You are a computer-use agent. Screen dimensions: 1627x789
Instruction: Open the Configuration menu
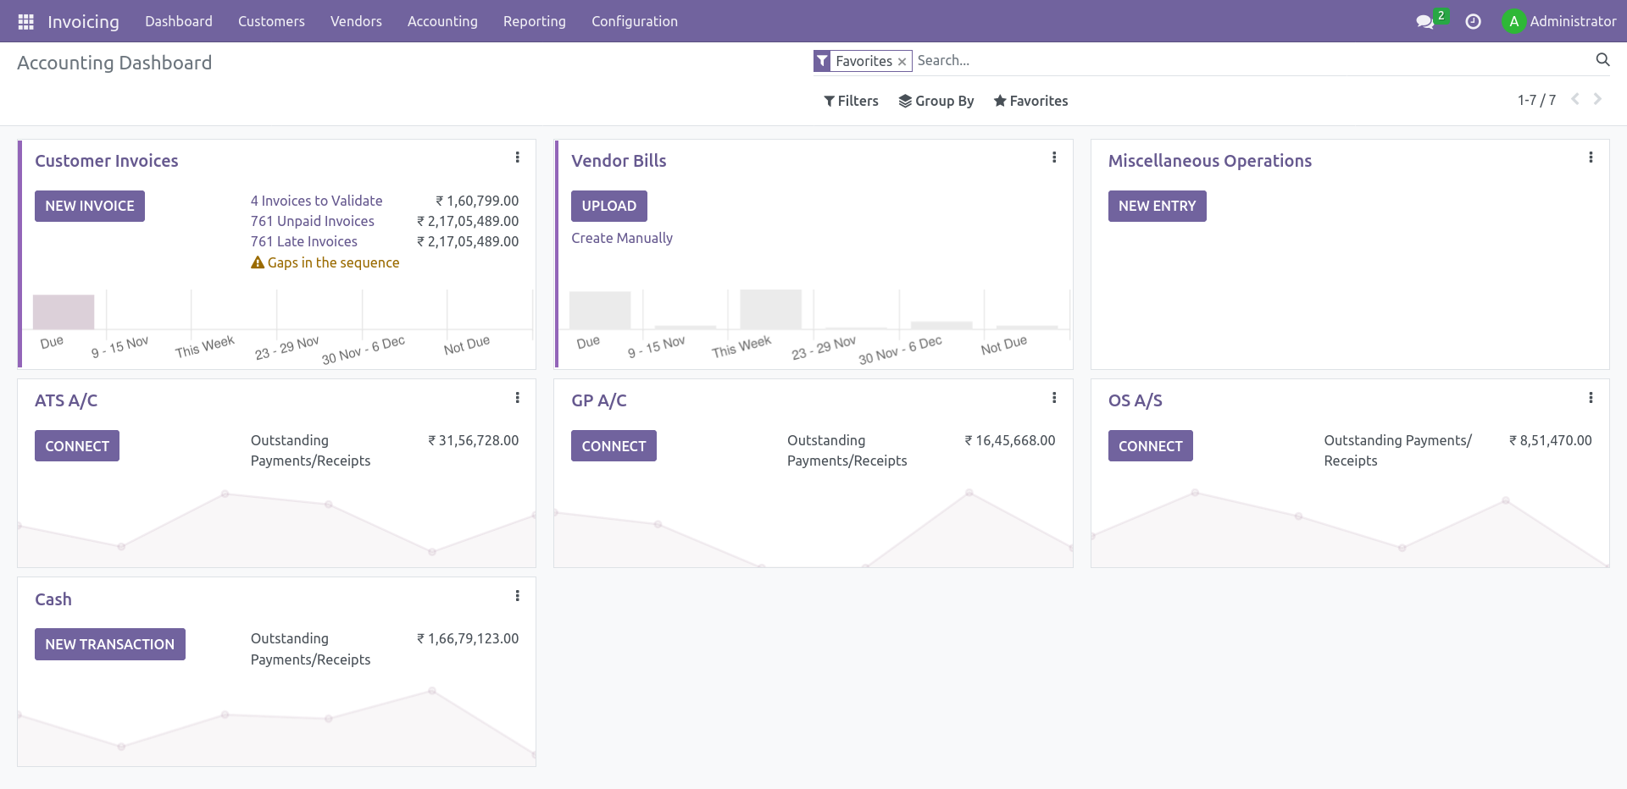pyautogui.click(x=634, y=21)
